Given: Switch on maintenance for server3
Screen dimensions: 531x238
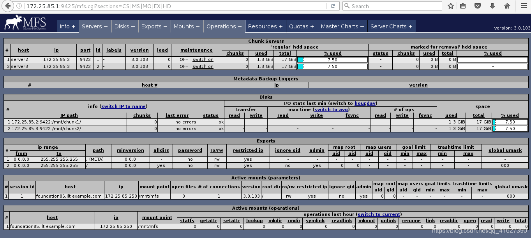Looking at the screenshot, I should click(203, 66).
